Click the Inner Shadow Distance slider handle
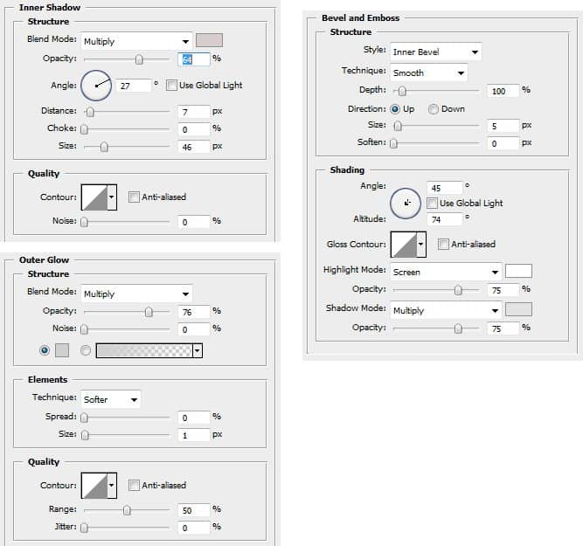This screenshot has height=546, width=583. tap(90, 112)
